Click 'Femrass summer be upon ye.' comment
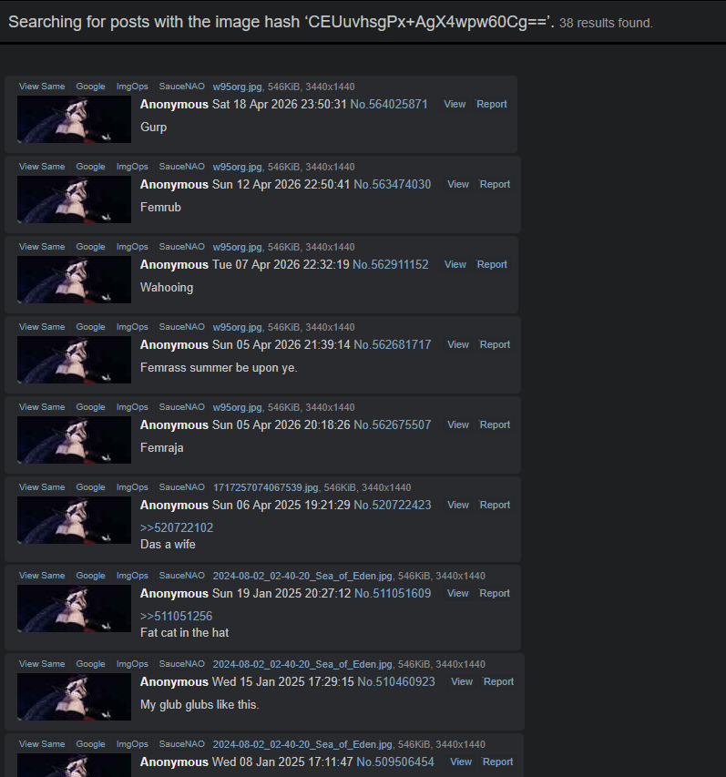The image size is (726, 777). (219, 368)
